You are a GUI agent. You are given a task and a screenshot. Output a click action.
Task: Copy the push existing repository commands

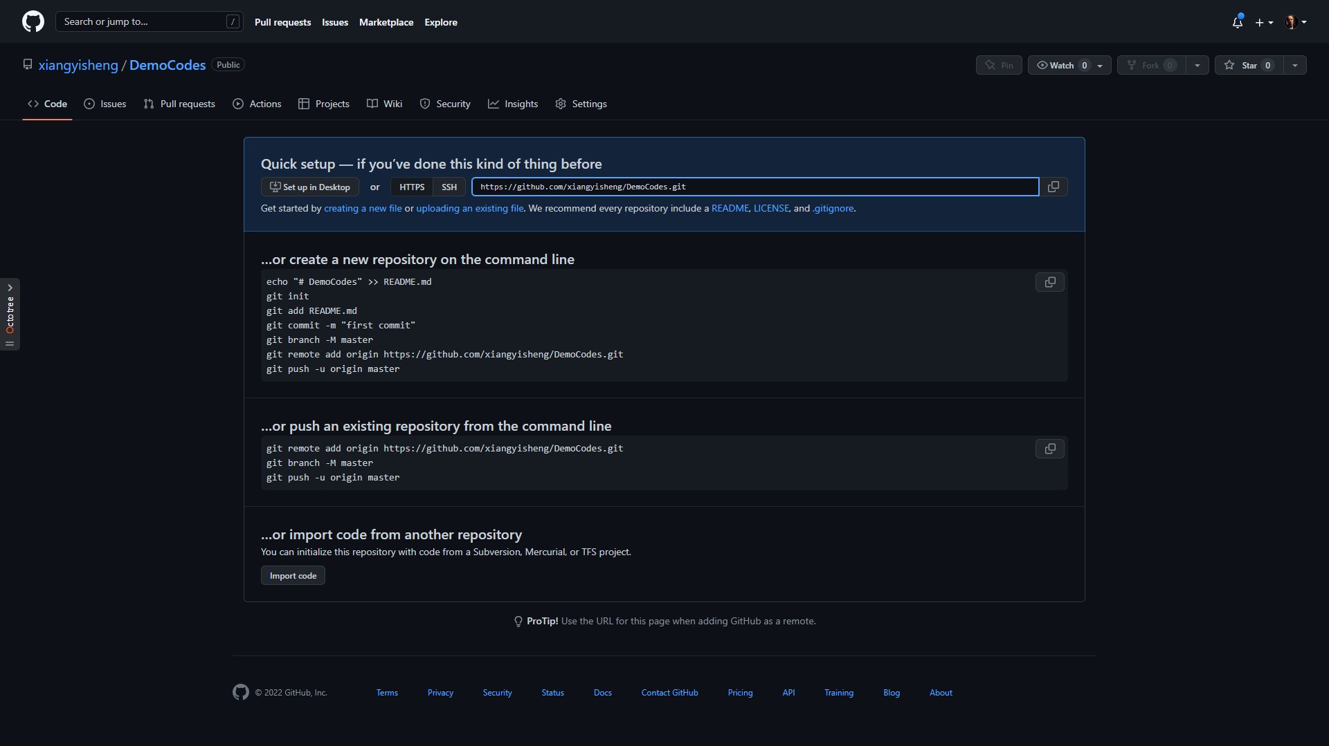click(1050, 449)
